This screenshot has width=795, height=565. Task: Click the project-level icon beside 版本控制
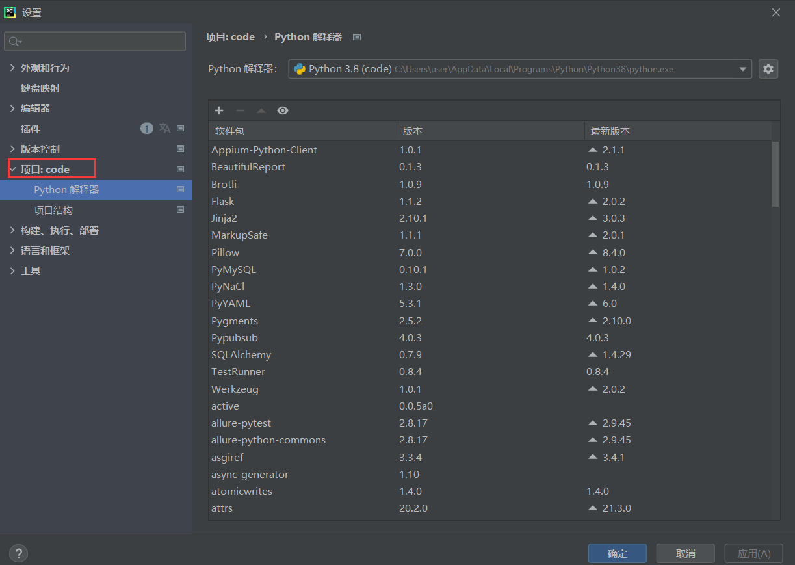coord(181,149)
